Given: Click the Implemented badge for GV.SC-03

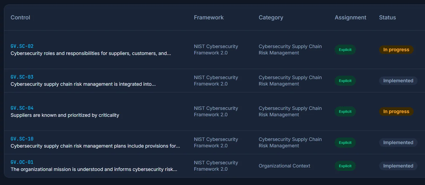Looking at the screenshot, I should 398,81.
